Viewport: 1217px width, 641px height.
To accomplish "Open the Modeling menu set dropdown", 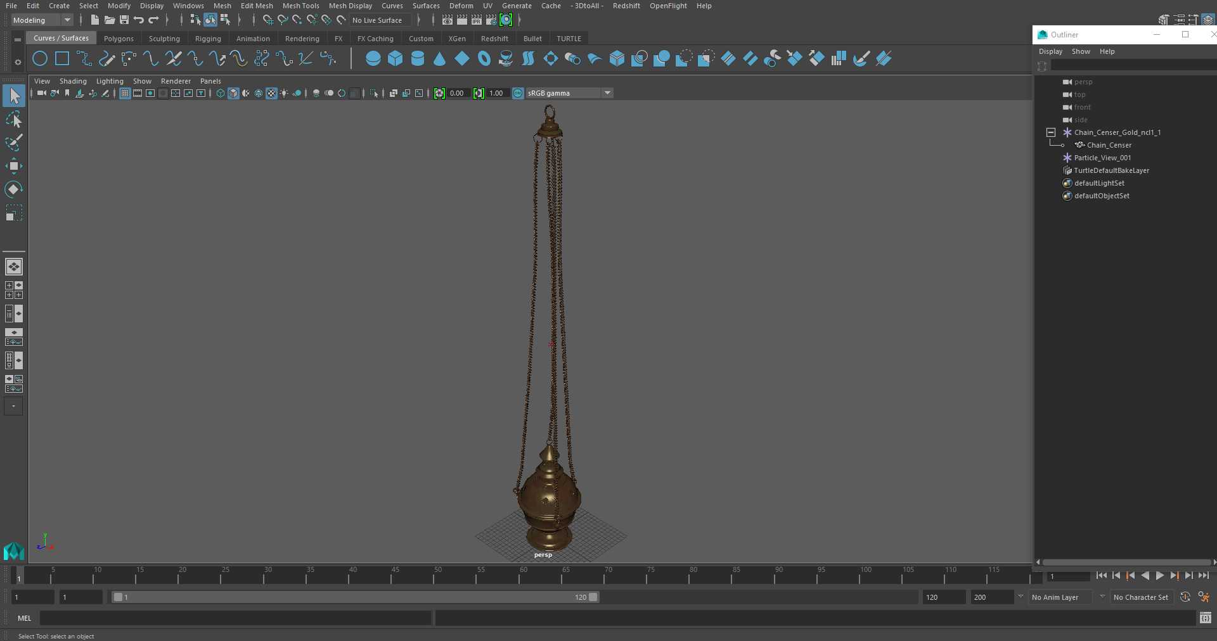I will pos(42,20).
